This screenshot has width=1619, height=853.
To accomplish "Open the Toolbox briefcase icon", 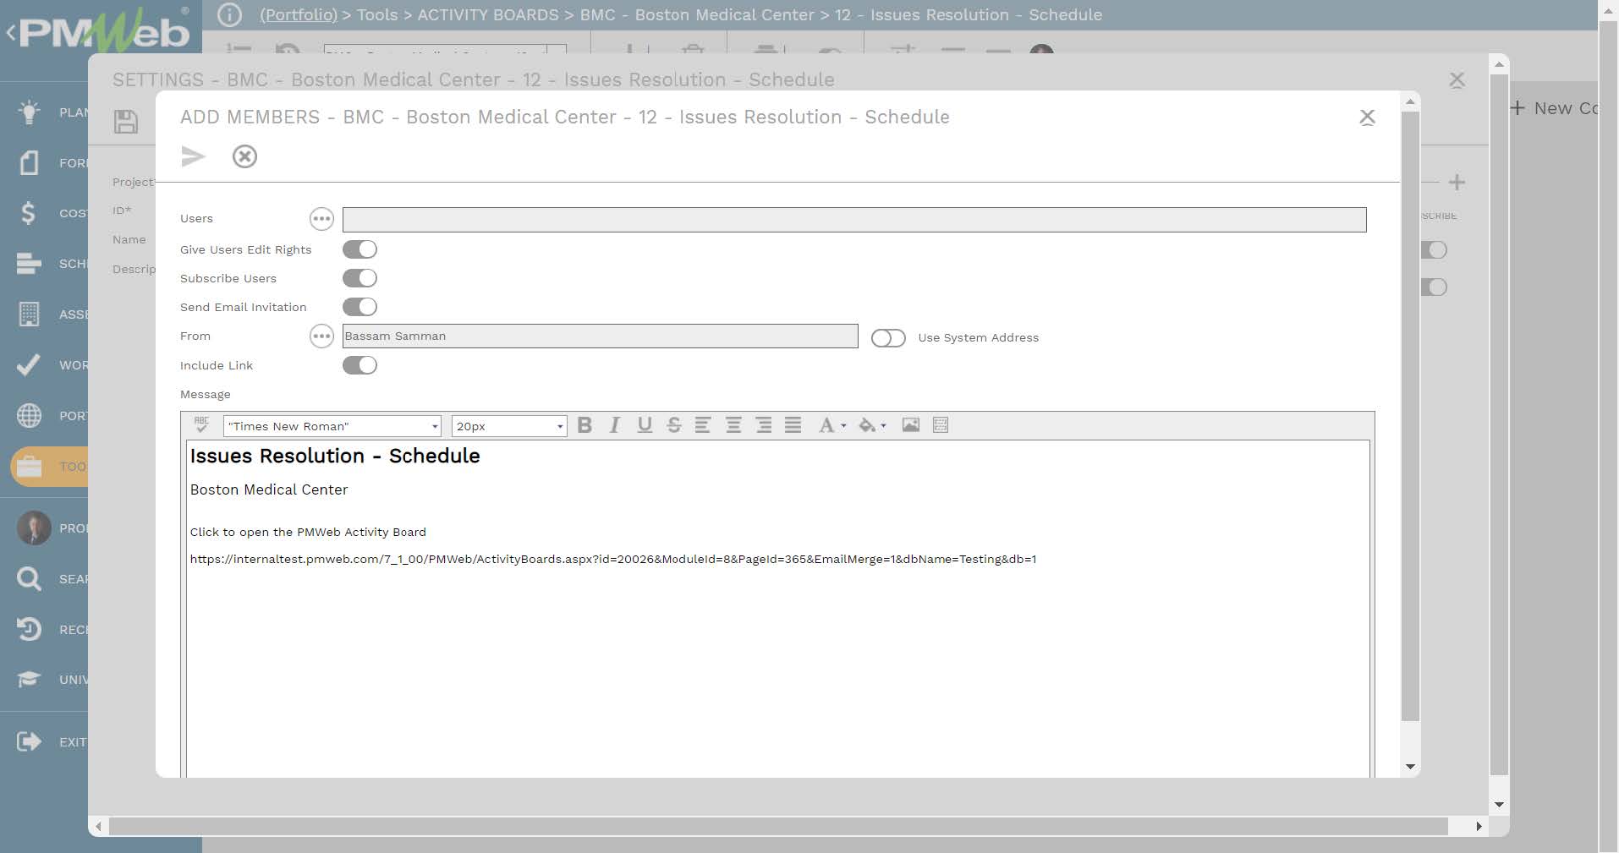I will coord(30,467).
